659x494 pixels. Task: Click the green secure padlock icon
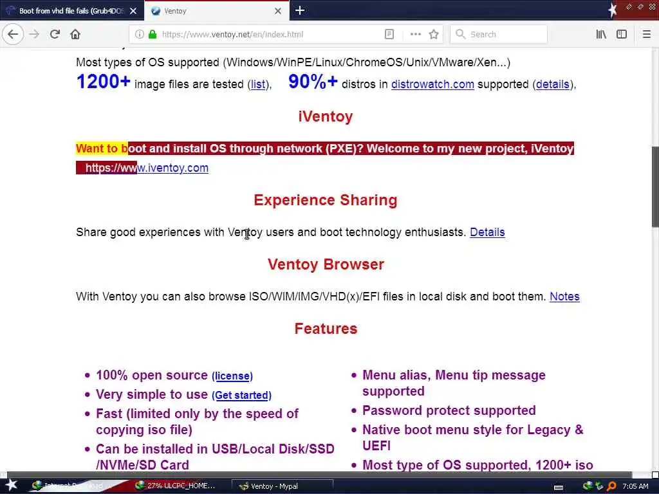coord(153,34)
